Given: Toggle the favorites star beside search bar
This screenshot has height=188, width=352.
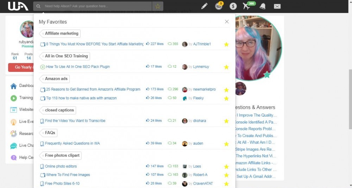Looking at the screenshot, I should click(158, 6).
